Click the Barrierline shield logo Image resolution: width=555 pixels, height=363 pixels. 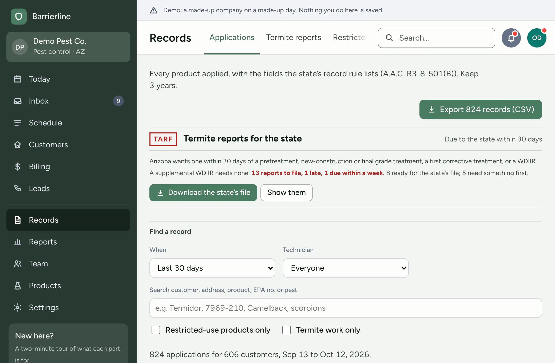coord(19,17)
